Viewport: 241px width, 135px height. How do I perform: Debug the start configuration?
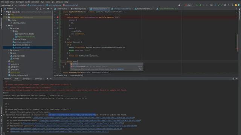click(x=200, y=5)
